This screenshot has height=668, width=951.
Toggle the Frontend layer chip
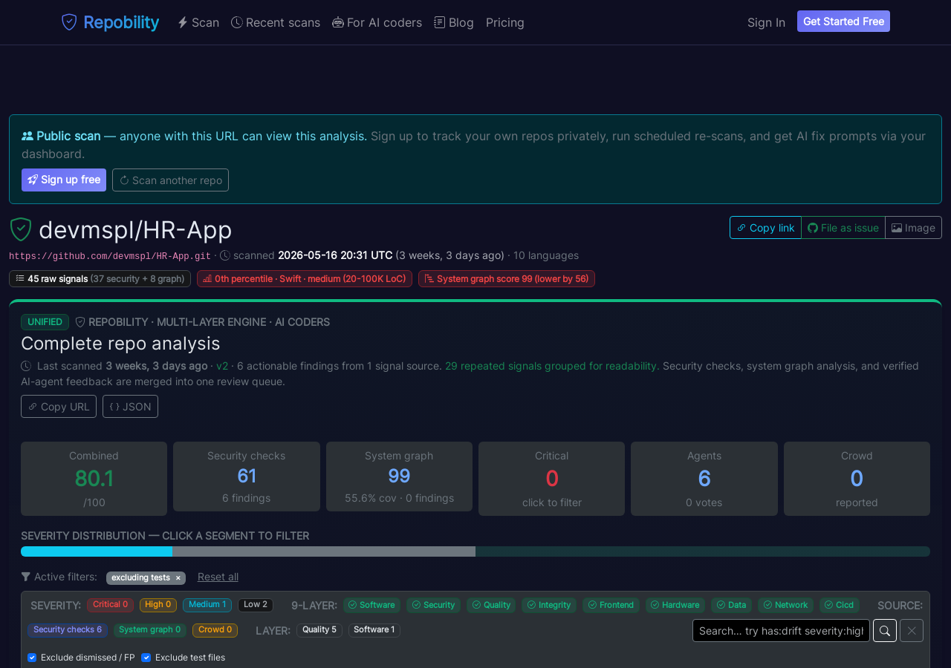pyautogui.click(x=611, y=605)
